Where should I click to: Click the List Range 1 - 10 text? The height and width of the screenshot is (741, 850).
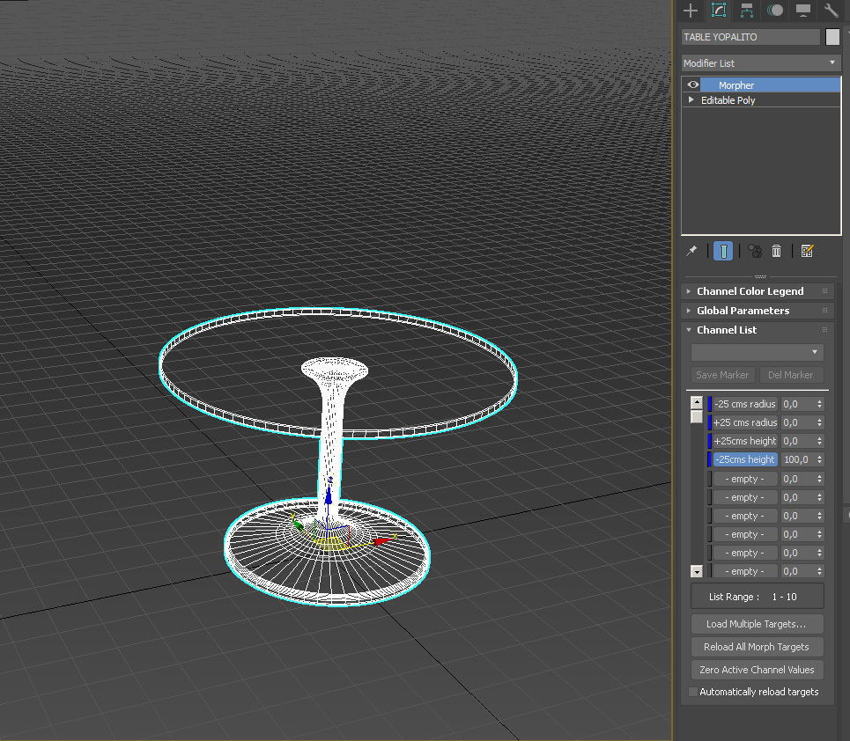(753, 597)
